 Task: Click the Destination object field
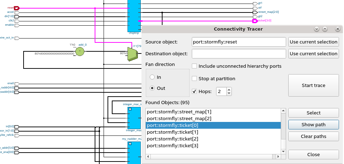point(239,53)
